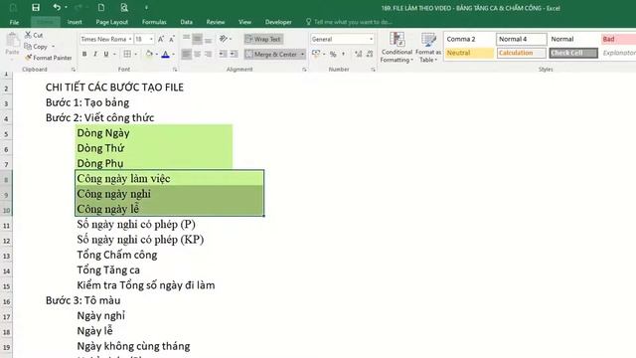Save the workbook from the quick access toolbar

coord(36,7)
